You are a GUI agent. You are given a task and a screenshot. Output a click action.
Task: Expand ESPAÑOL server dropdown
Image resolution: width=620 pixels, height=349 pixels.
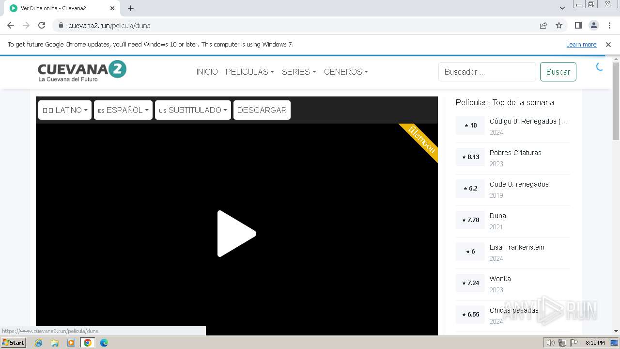click(123, 110)
